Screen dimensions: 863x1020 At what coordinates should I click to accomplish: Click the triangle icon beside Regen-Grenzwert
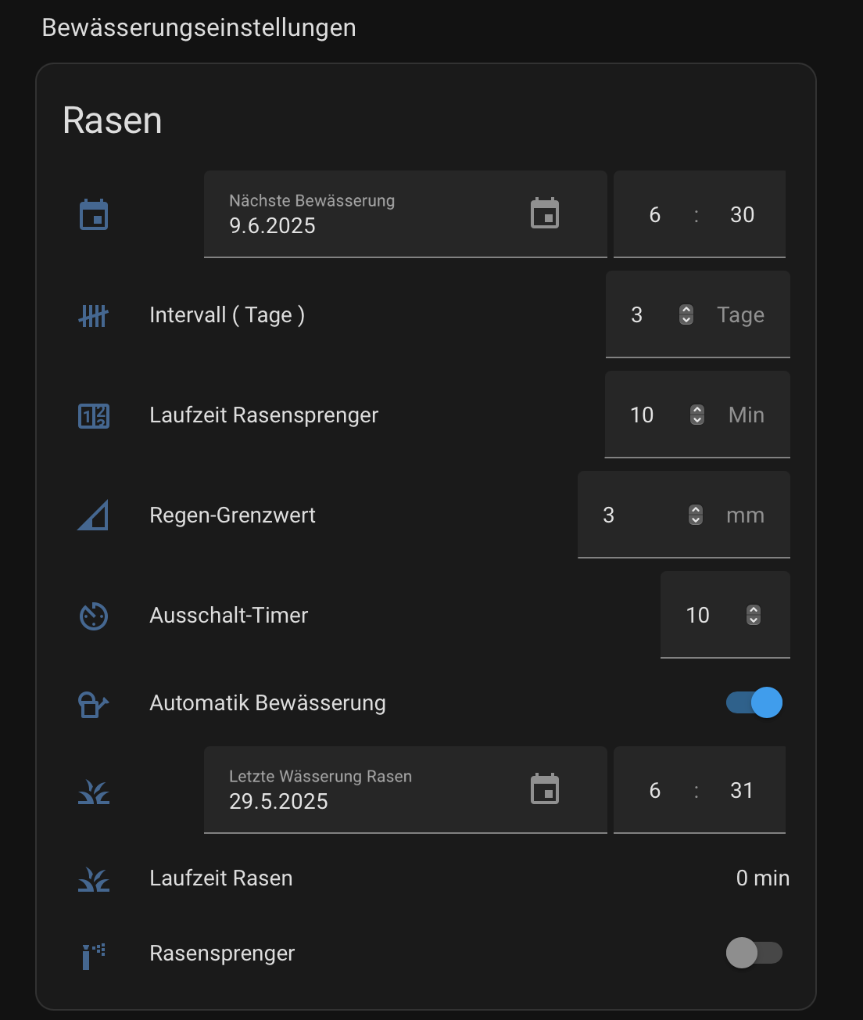click(94, 515)
